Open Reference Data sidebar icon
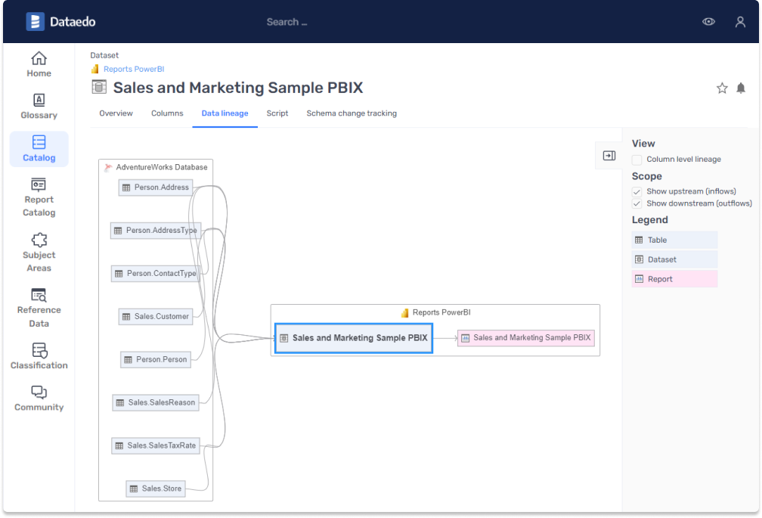 pyautogui.click(x=39, y=296)
